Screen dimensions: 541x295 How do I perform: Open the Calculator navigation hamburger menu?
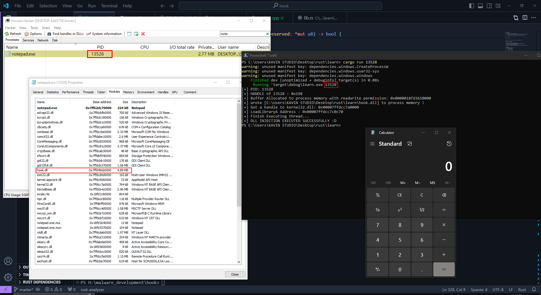pyautogui.click(x=372, y=144)
